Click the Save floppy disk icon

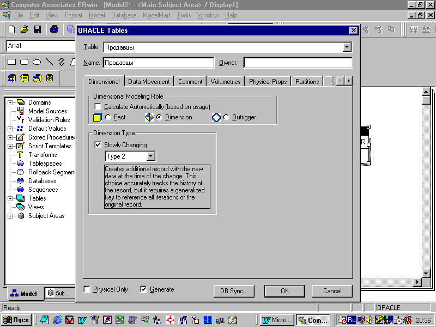pos(37,29)
